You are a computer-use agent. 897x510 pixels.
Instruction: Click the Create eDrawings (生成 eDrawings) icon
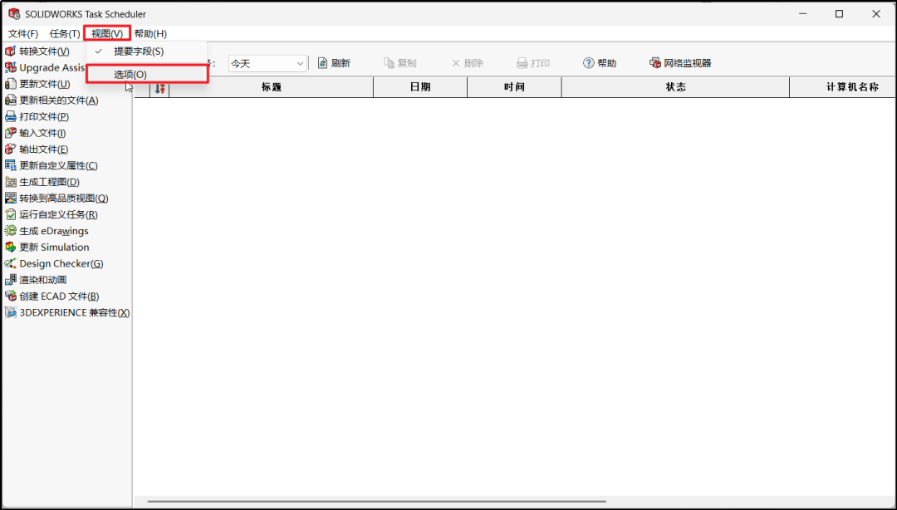10,231
